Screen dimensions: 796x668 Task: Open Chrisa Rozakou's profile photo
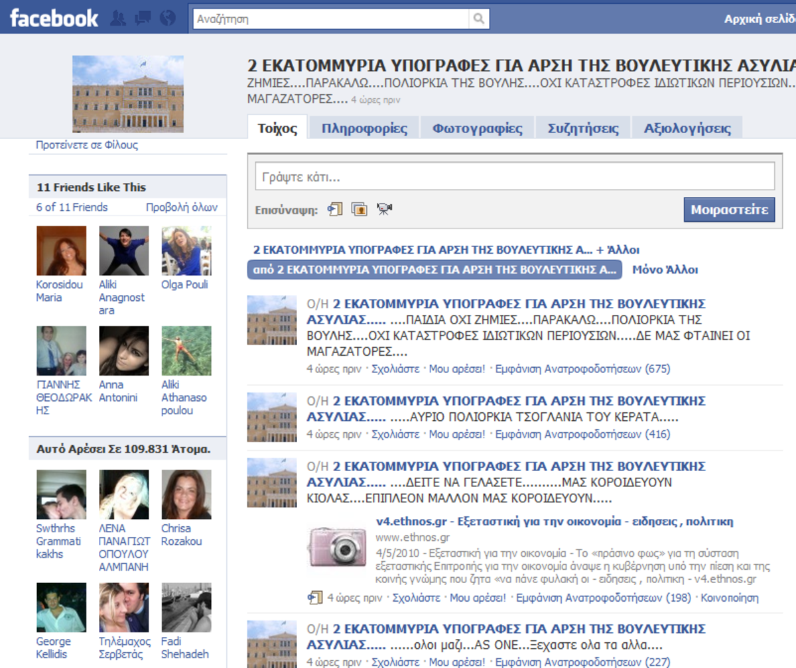click(x=186, y=494)
